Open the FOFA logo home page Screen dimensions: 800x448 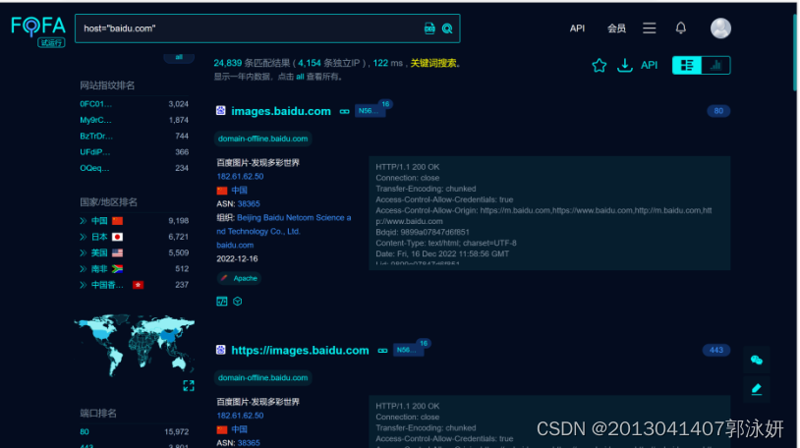(38, 30)
